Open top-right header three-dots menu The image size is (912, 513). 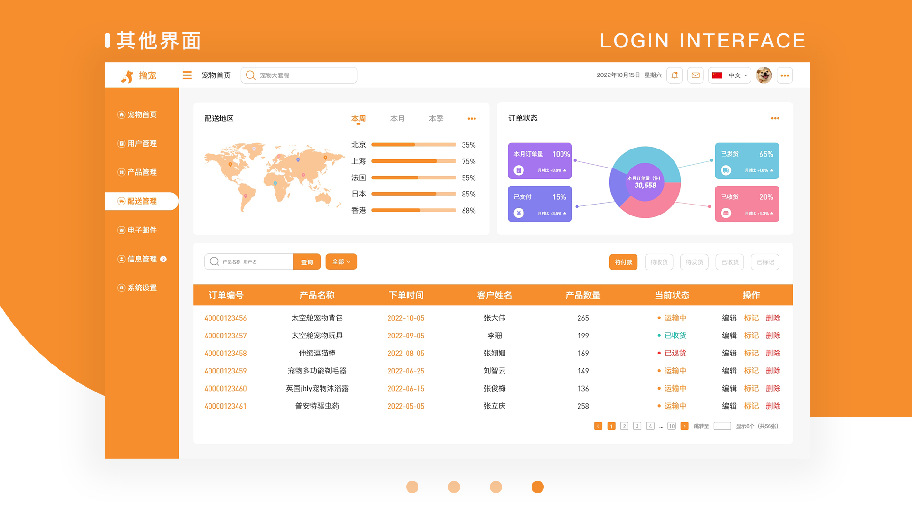tap(785, 75)
